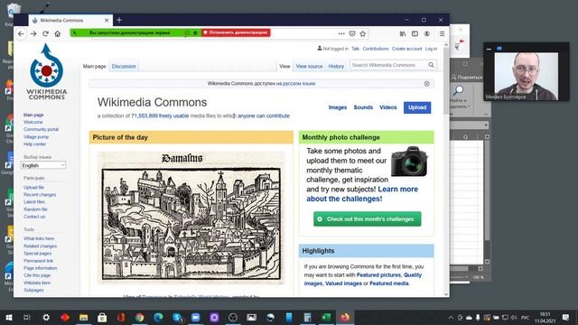
Task: Open a new browser tab with plus
Action: tap(119, 20)
